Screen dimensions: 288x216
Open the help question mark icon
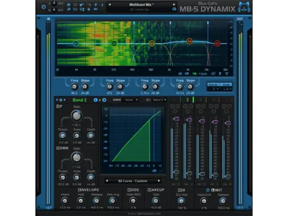click(96, 5)
